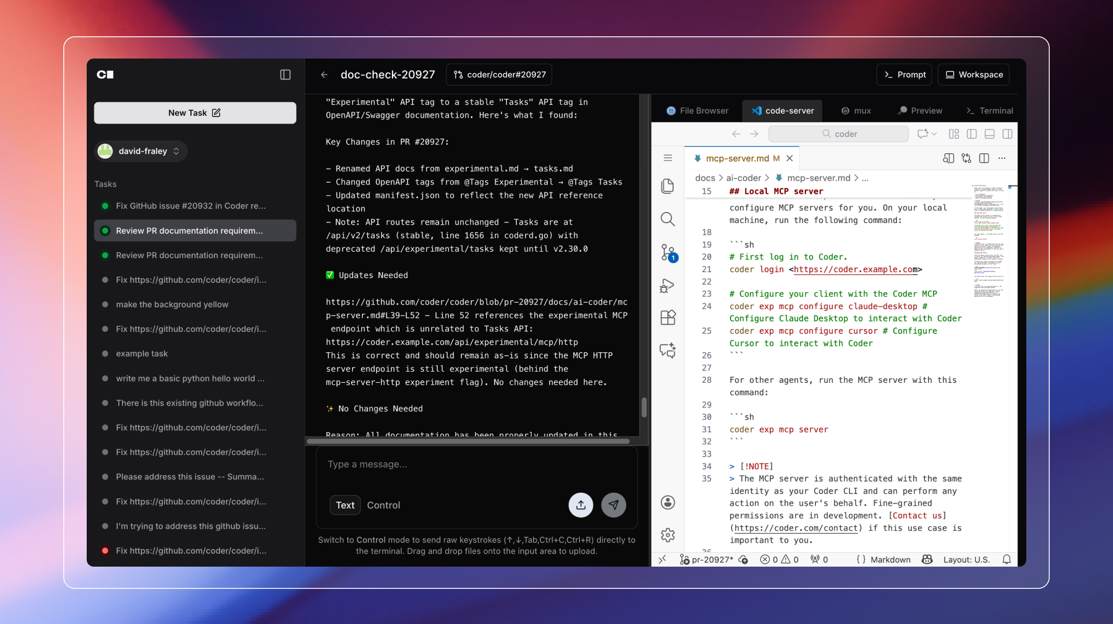This screenshot has width=1113, height=624.
Task: Open the editor layout dropdown chevron
Action: tap(933, 133)
